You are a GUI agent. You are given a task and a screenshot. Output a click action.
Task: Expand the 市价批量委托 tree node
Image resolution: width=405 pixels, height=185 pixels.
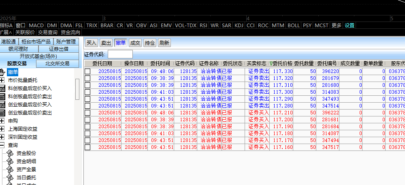click(2, 80)
